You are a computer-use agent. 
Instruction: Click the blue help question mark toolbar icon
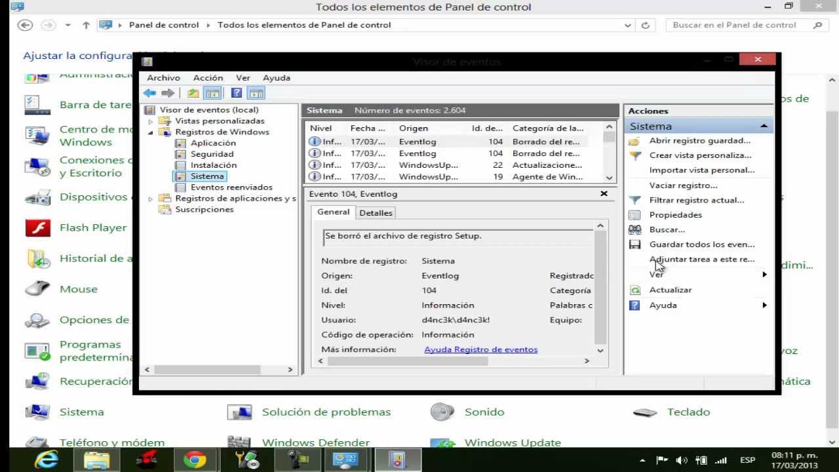point(237,93)
